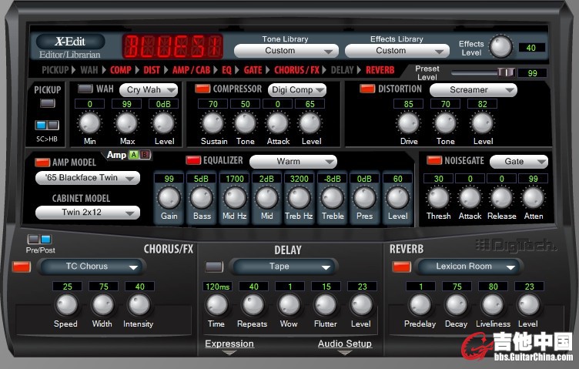Image resolution: width=579 pixels, height=369 pixels.
Task: Click the Delay Time value field
Action: (x=216, y=287)
